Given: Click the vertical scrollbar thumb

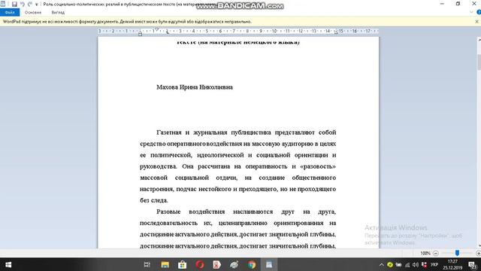Looking at the screenshot, I should pos(479,62).
